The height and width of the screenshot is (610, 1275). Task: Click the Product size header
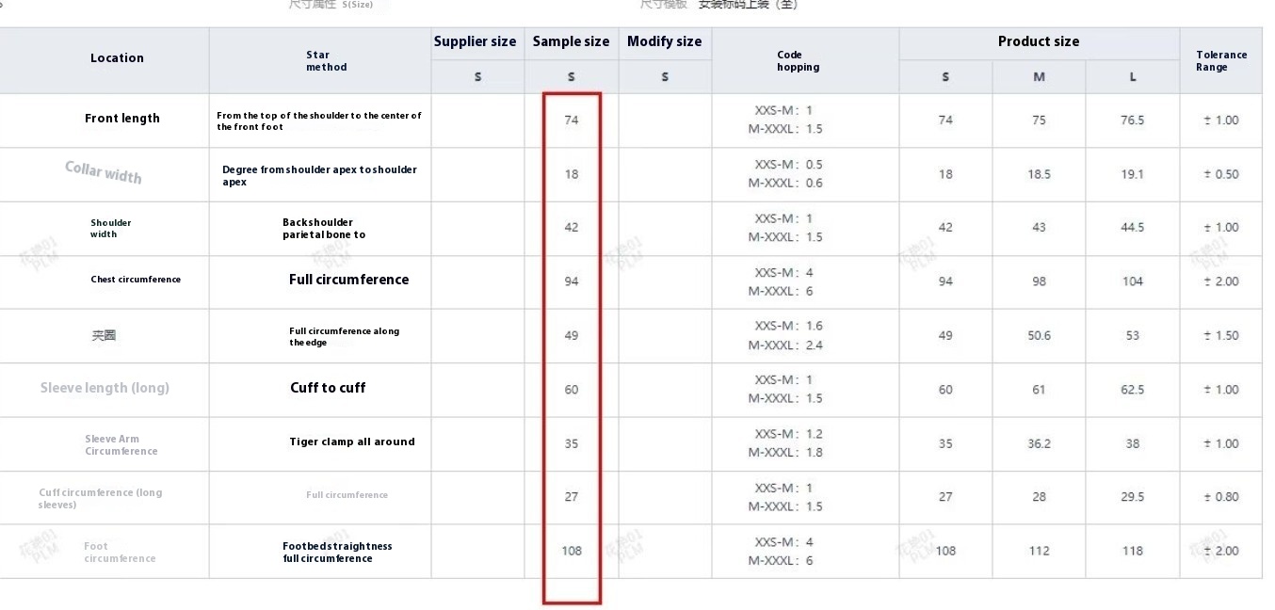[1038, 41]
